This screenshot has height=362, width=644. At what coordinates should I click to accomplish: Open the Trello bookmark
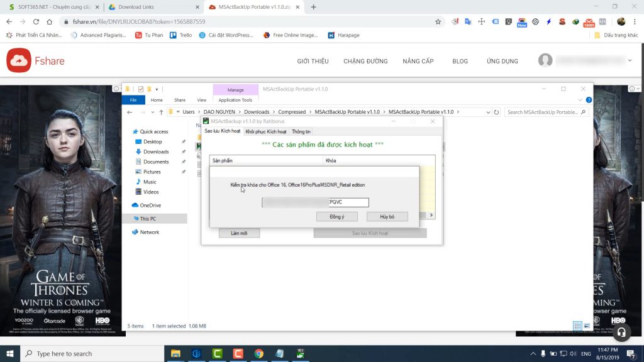(181, 35)
